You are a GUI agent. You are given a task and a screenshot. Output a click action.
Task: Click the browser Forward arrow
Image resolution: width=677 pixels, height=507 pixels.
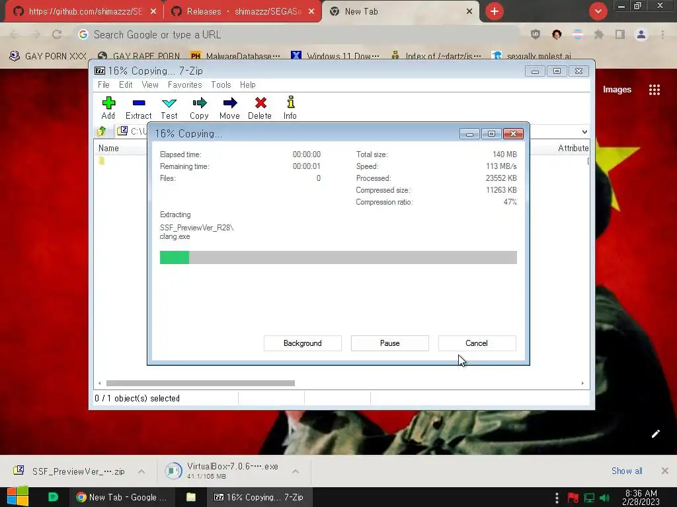pyautogui.click(x=36, y=34)
